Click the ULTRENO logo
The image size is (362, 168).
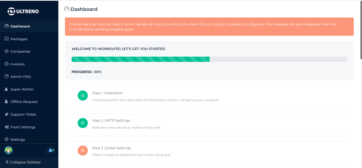coord(23,11)
